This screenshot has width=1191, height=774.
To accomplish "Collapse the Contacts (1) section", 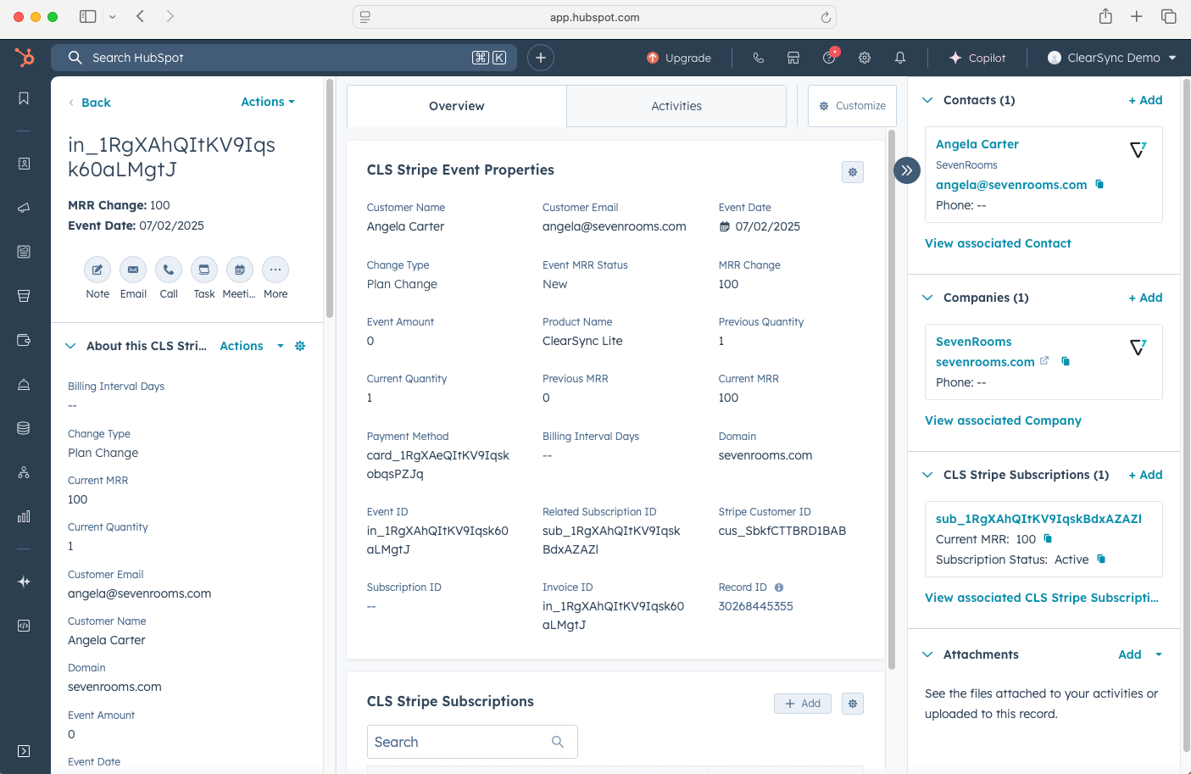I will pos(927,100).
